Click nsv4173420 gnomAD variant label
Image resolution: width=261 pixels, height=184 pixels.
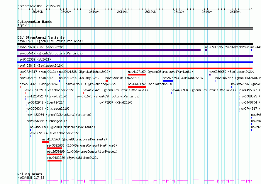[115, 90]
